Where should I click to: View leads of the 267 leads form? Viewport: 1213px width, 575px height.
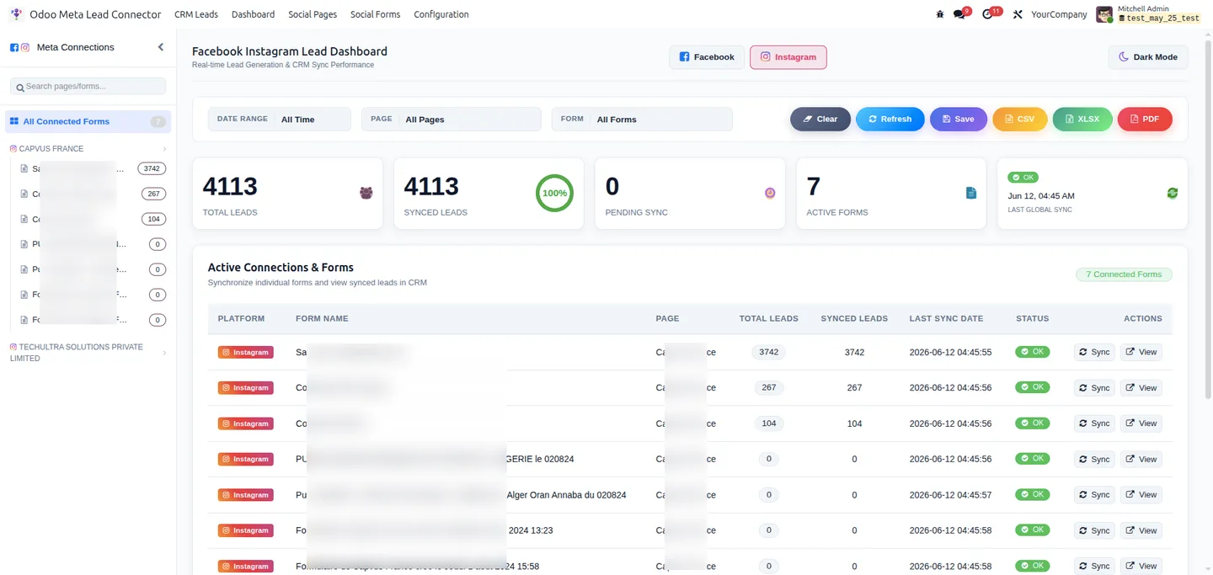(x=1141, y=388)
